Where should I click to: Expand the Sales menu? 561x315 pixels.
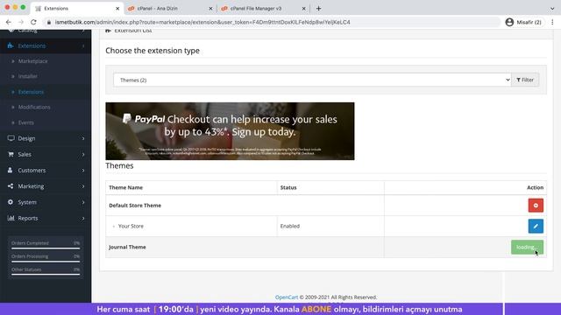(x=46, y=154)
